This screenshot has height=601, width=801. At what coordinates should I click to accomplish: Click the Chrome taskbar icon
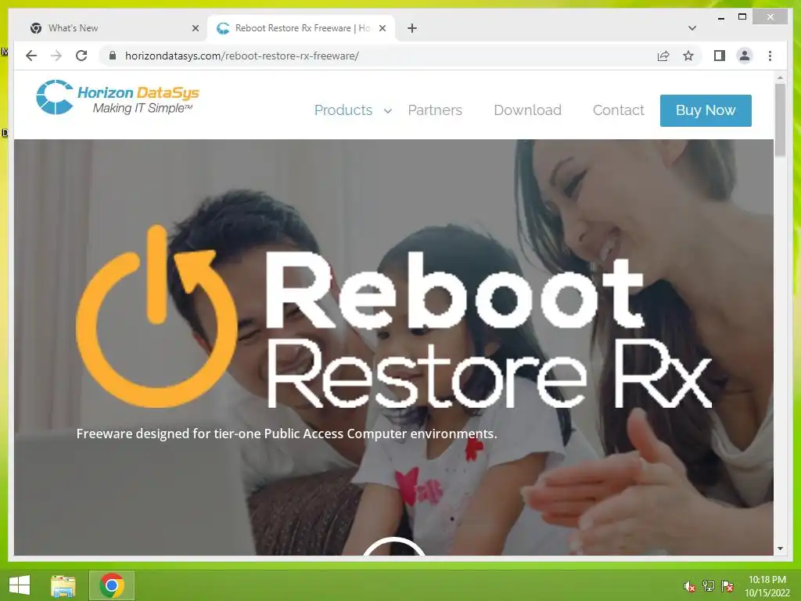coord(112,585)
